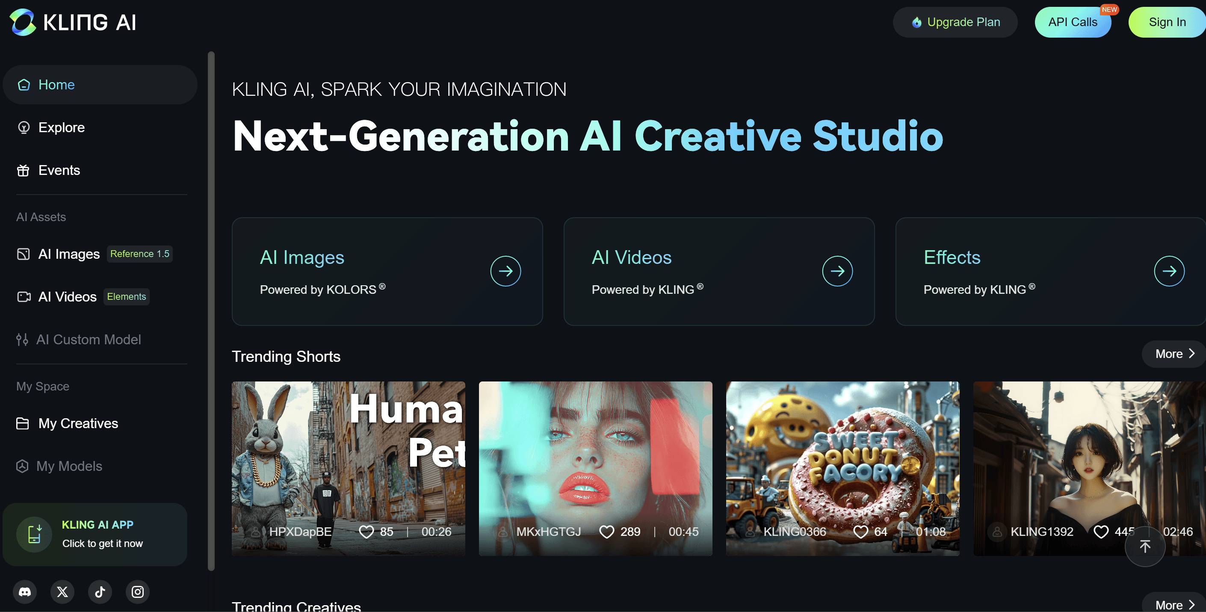This screenshot has height=612, width=1206.
Task: Click the Kling AI logo
Action: coord(73,22)
